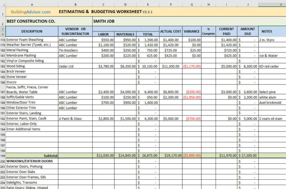This screenshot has width=286, height=189.
Task: Select the Other Exterior Trim cell
Action: tap(32, 108)
